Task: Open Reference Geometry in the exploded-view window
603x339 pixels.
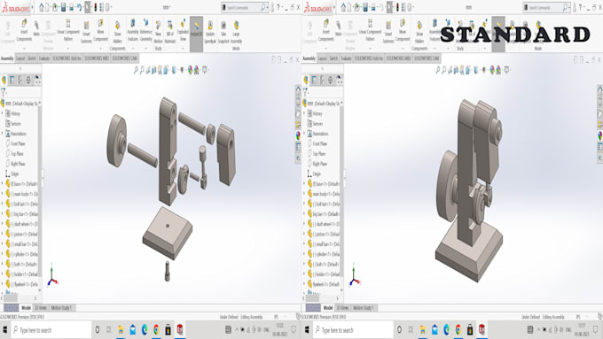Action: pos(146,30)
